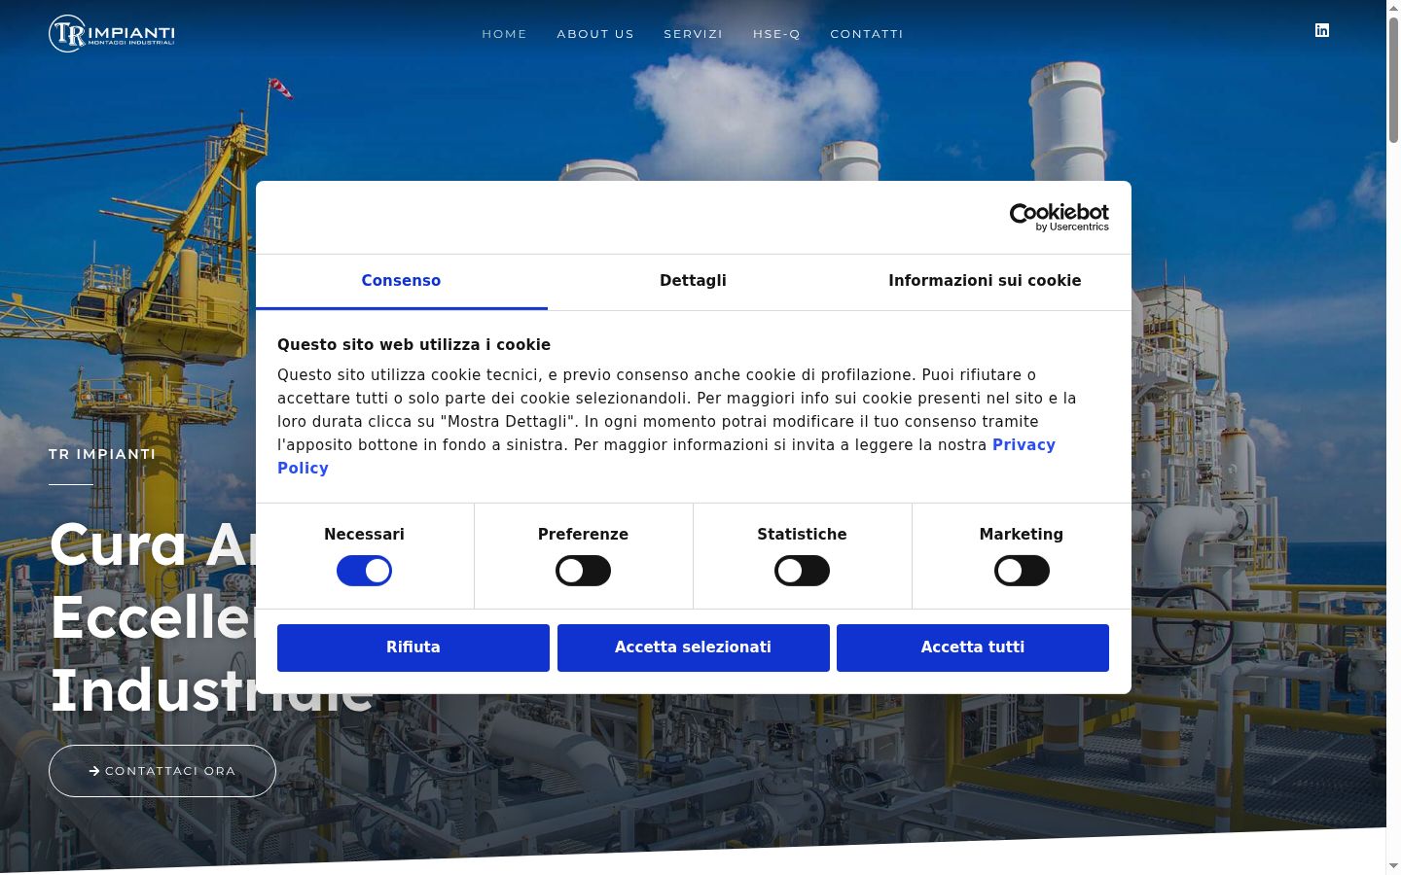This screenshot has width=1401, height=875.
Task: Click the CONTATTACI ORA button
Action: click(162, 771)
